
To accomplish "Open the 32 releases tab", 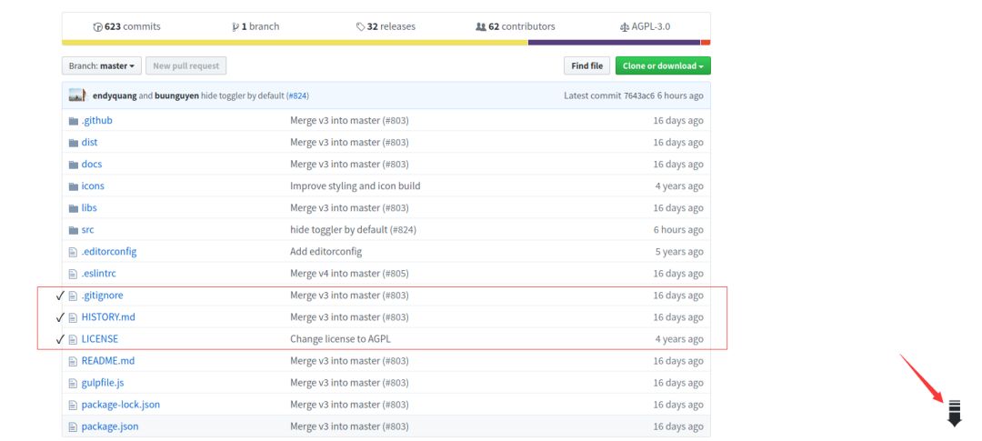I will 386,27.
